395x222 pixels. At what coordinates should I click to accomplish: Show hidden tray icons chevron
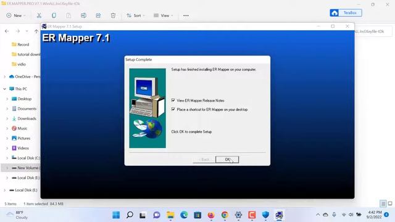pos(318,215)
